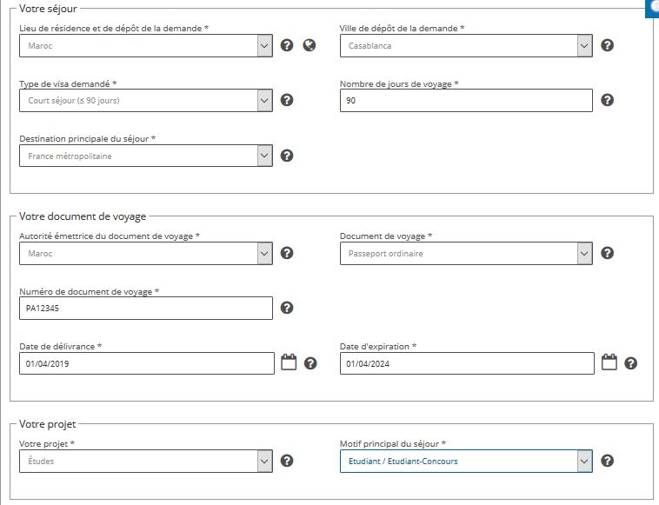The width and height of the screenshot is (659, 505).
Task: Click help icon for Type de visa demandé
Action: tap(287, 100)
